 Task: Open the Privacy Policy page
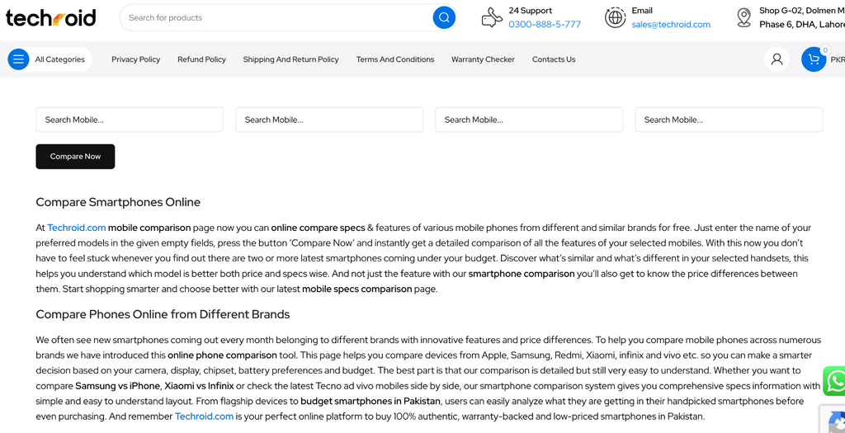[x=136, y=59]
